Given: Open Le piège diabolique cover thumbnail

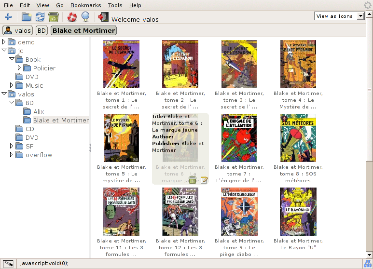Looking at the screenshot, I should pos(239,212).
